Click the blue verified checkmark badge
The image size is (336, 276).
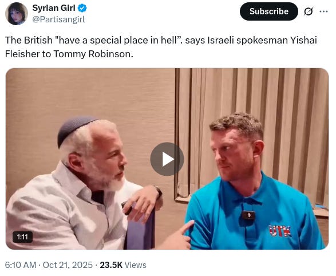(x=82, y=8)
